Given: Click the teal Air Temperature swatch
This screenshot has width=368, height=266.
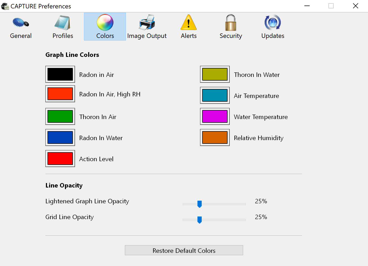Looking at the screenshot, I should 215,95.
